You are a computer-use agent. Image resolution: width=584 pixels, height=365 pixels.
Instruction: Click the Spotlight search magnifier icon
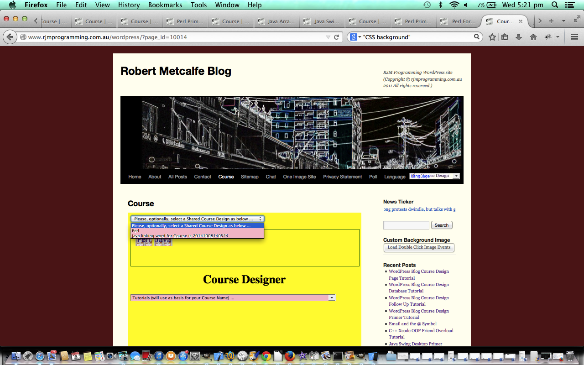pyautogui.click(x=555, y=5)
